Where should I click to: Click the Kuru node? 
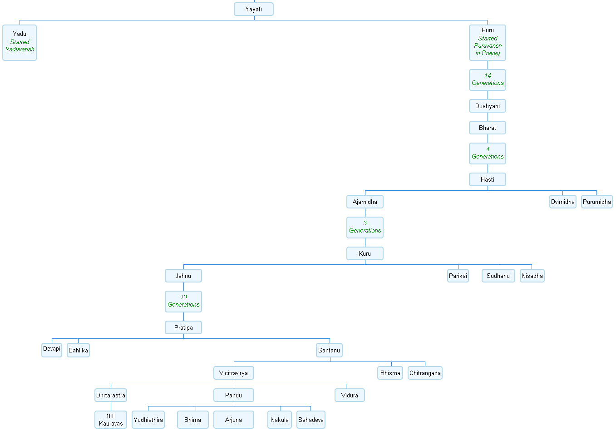coord(365,253)
